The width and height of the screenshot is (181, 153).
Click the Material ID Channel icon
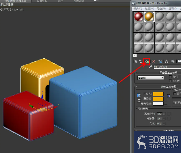(179, 61)
